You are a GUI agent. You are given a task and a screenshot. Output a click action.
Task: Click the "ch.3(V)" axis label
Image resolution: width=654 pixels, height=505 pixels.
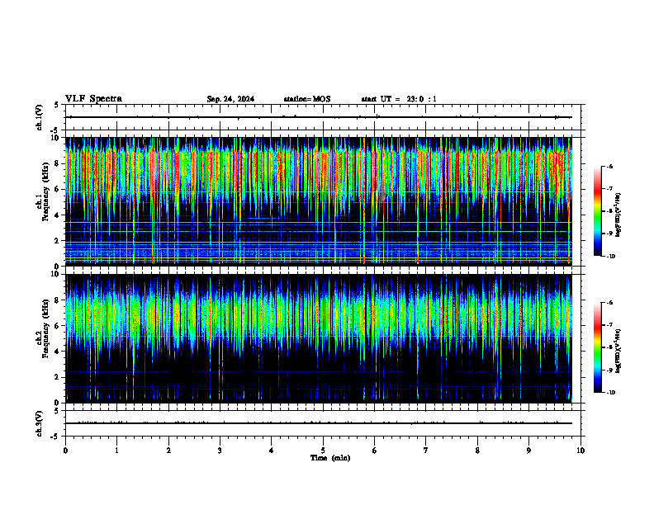coord(40,423)
